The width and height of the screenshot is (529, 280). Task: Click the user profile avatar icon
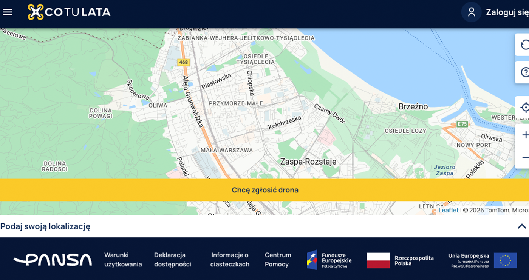[x=471, y=12]
